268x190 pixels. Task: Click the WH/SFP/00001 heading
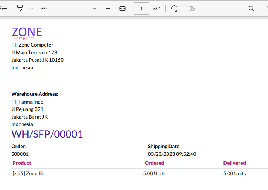(47, 134)
